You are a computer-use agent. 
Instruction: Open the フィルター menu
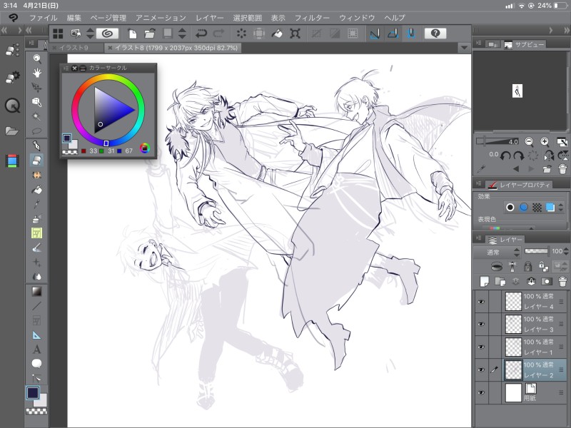312,17
